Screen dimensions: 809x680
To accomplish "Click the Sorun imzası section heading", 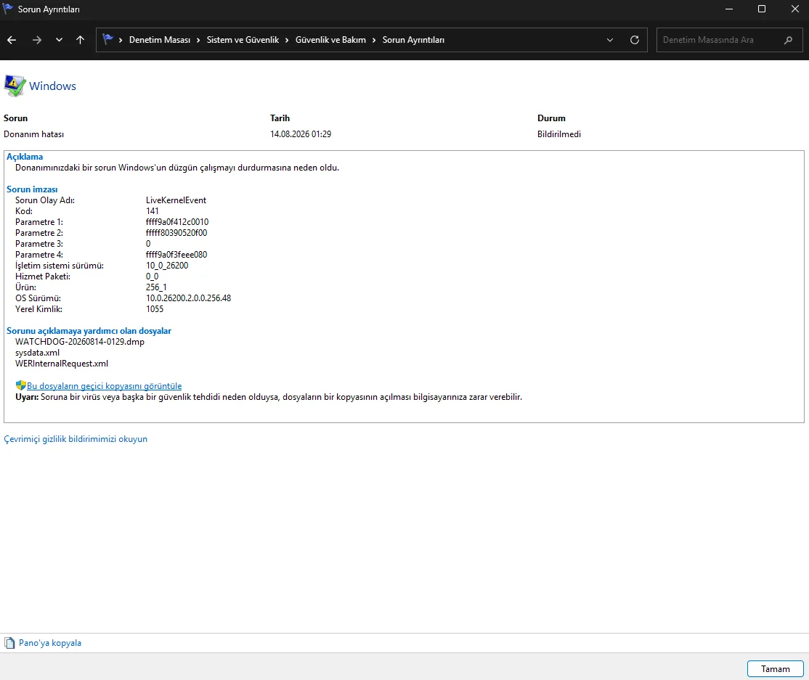I will [x=32, y=189].
